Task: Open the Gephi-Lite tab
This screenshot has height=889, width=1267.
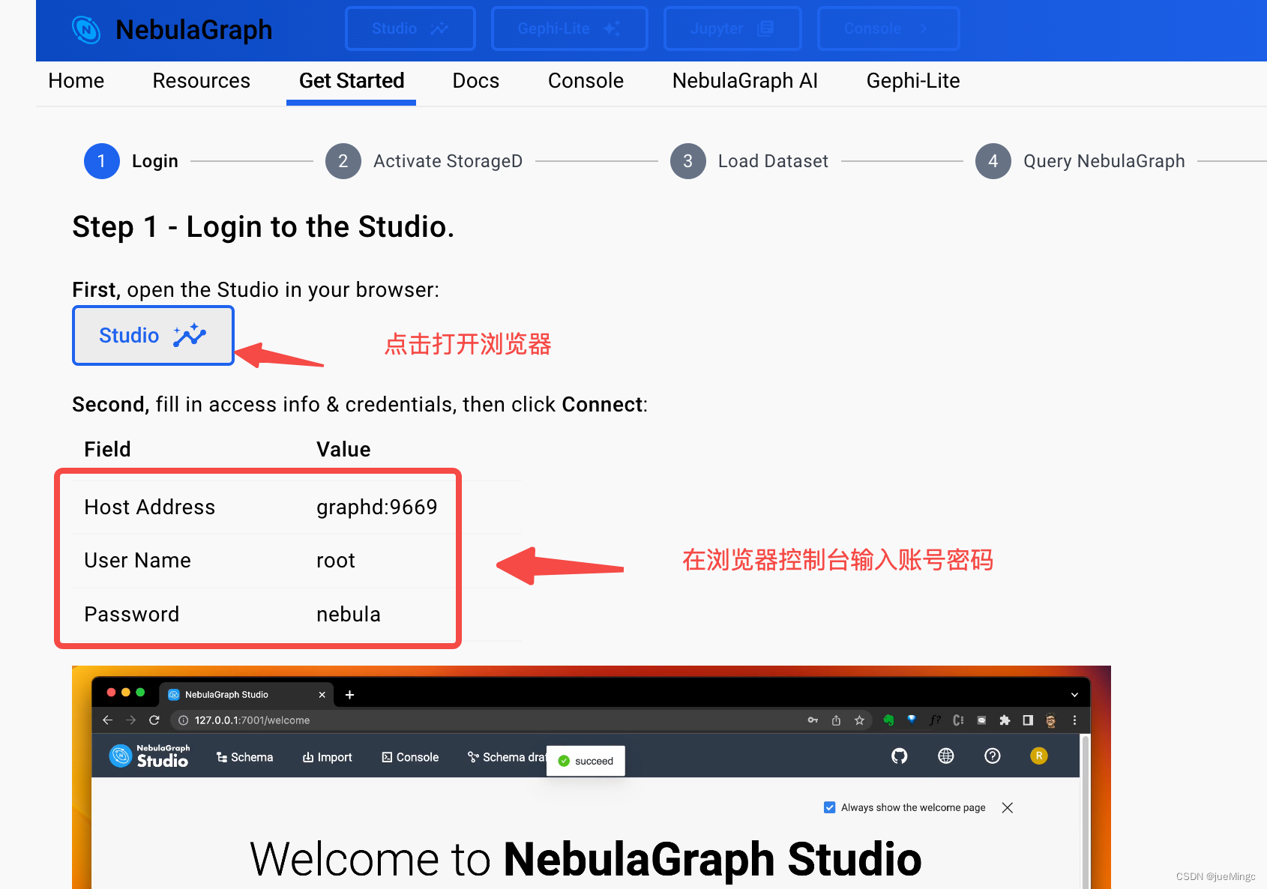Action: click(x=913, y=81)
